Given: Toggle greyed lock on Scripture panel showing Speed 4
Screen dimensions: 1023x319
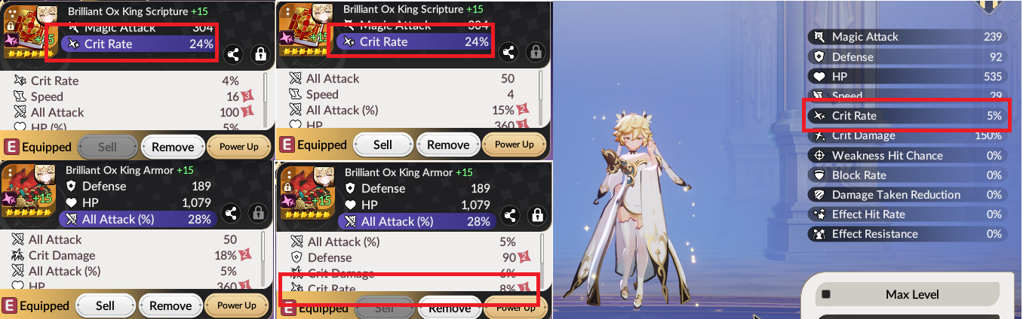Looking at the screenshot, I should [x=536, y=52].
